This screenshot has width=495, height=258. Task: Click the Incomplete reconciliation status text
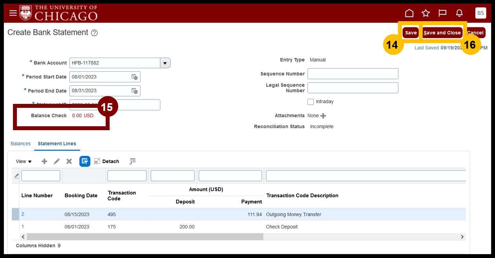coord(322,127)
